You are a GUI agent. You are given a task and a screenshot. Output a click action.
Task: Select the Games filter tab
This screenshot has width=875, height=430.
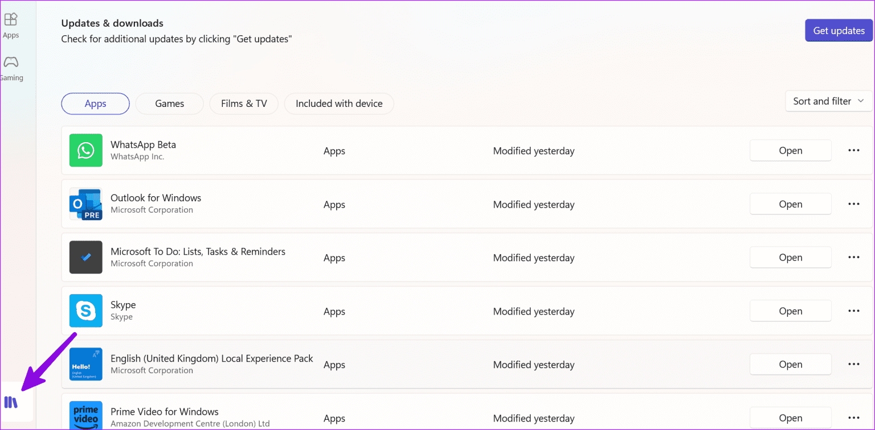pos(170,104)
